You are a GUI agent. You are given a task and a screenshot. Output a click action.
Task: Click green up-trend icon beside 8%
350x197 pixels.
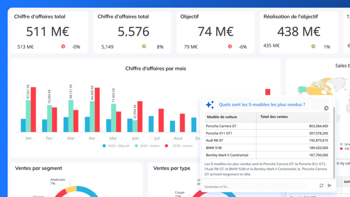[x=144, y=47]
